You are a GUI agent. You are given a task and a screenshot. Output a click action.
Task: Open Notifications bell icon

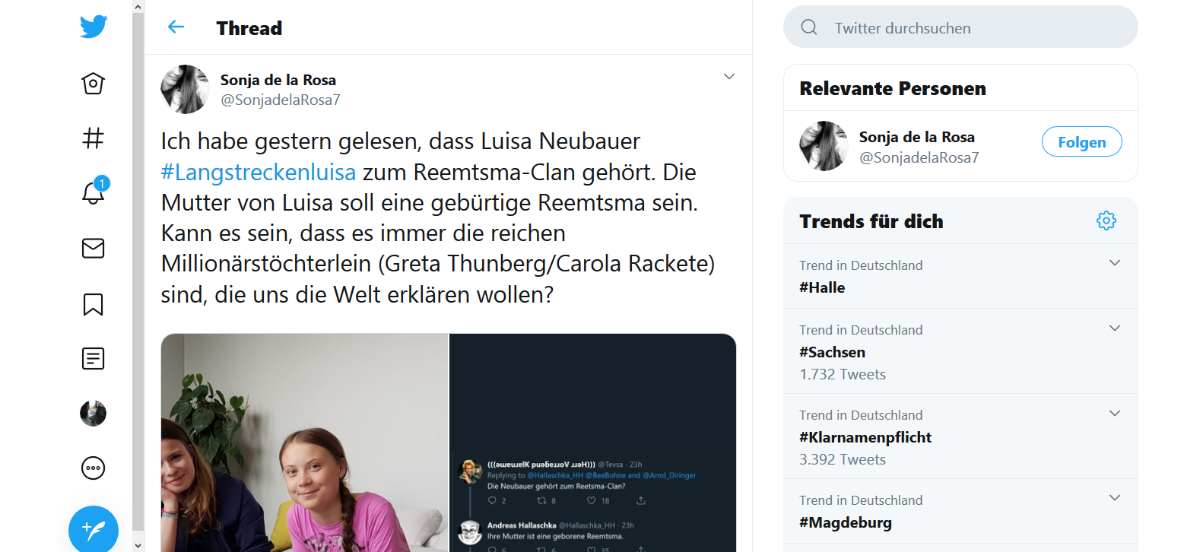(93, 193)
